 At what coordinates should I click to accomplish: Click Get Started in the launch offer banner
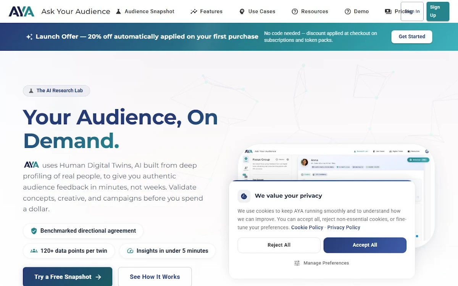(412, 37)
